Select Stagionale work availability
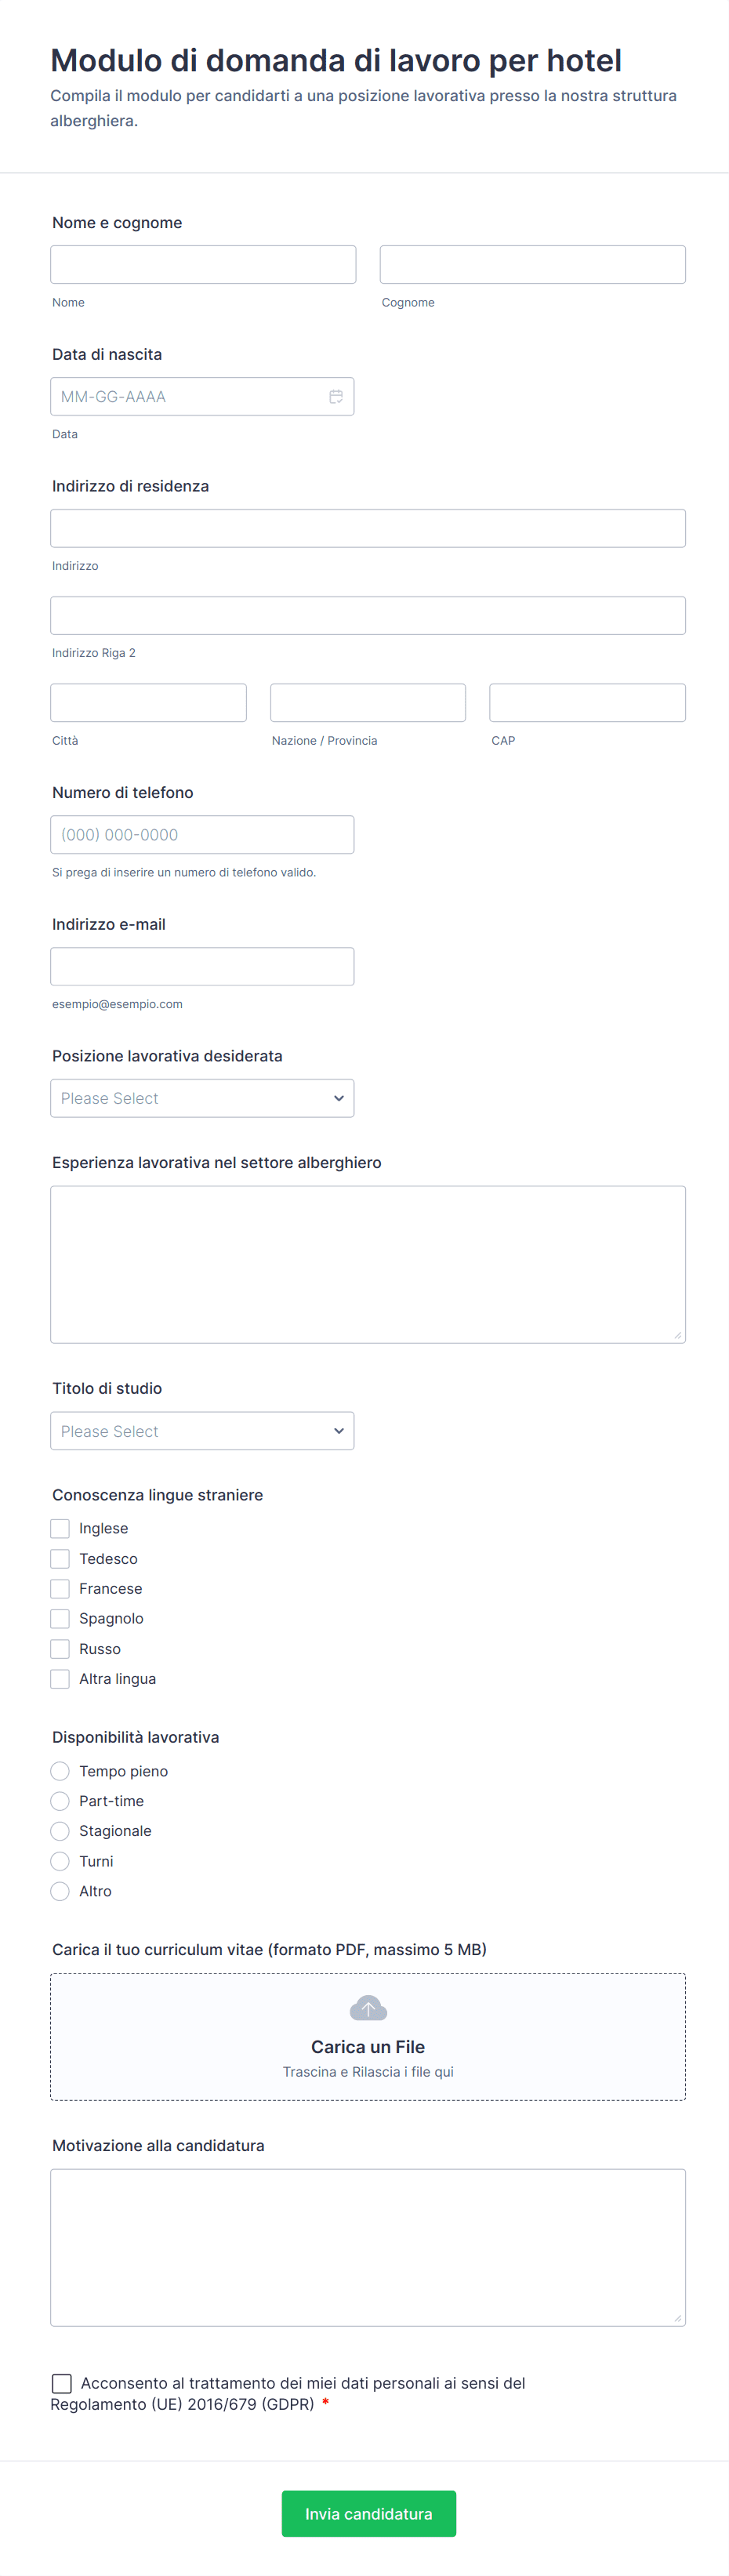Screen dimensions: 729x2576 60,1831
